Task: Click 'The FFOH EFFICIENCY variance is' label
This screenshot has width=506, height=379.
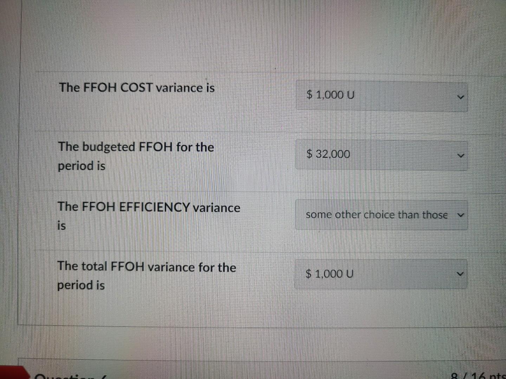Action: point(149,216)
